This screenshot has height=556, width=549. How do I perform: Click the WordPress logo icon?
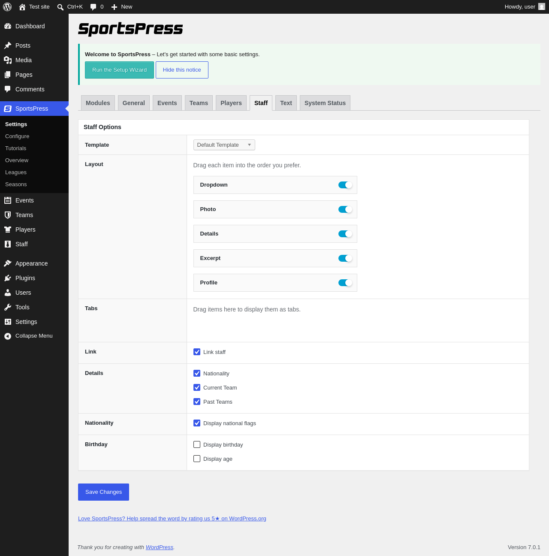click(x=7, y=7)
